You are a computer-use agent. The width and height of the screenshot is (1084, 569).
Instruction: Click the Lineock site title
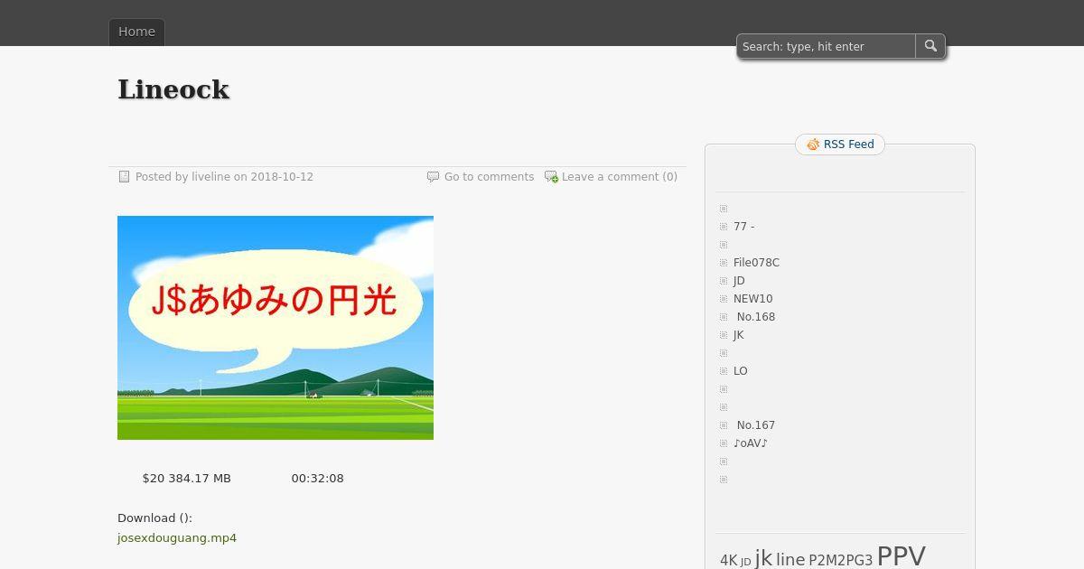coord(173,89)
